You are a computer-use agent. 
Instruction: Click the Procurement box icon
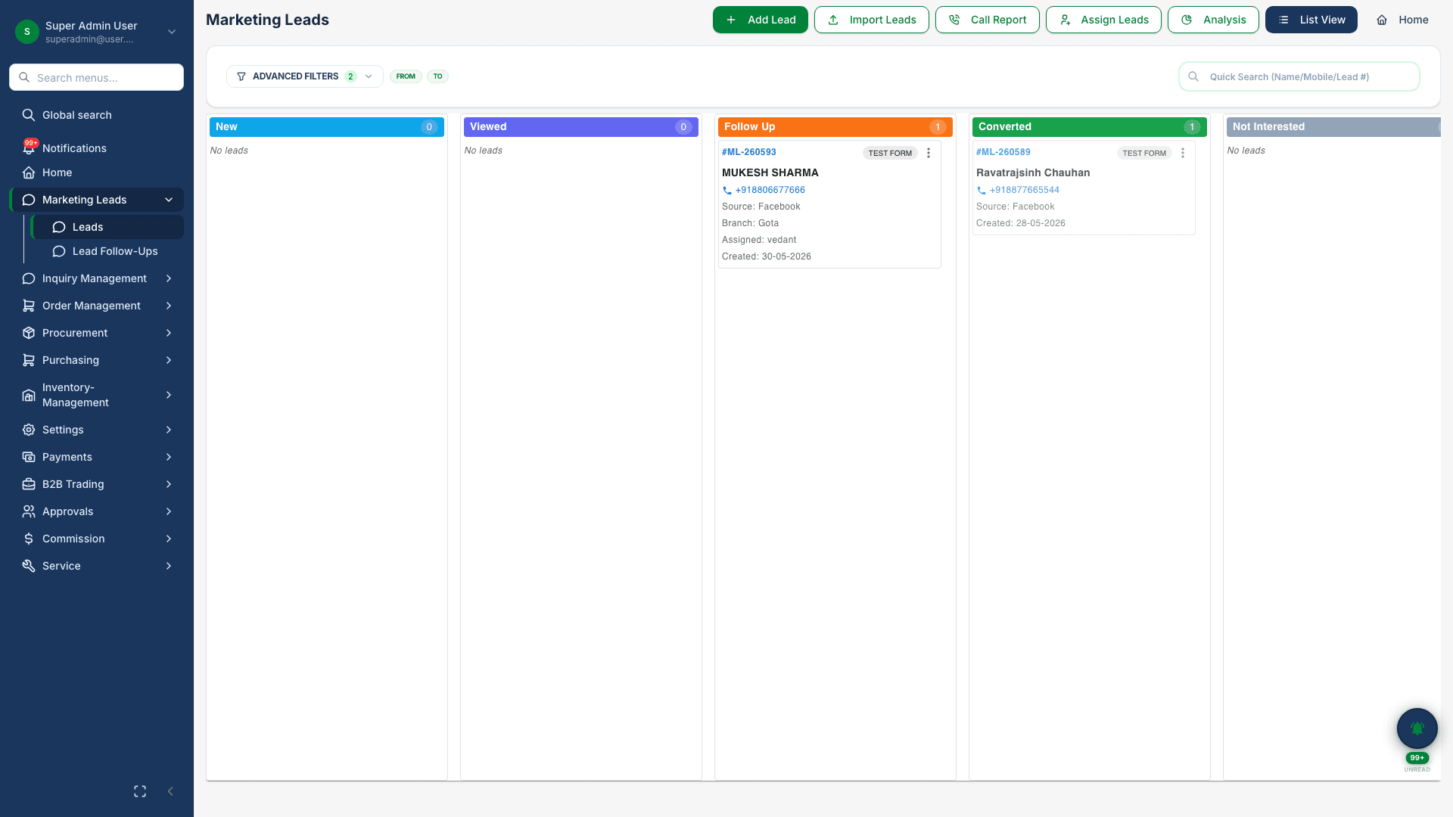pos(29,333)
